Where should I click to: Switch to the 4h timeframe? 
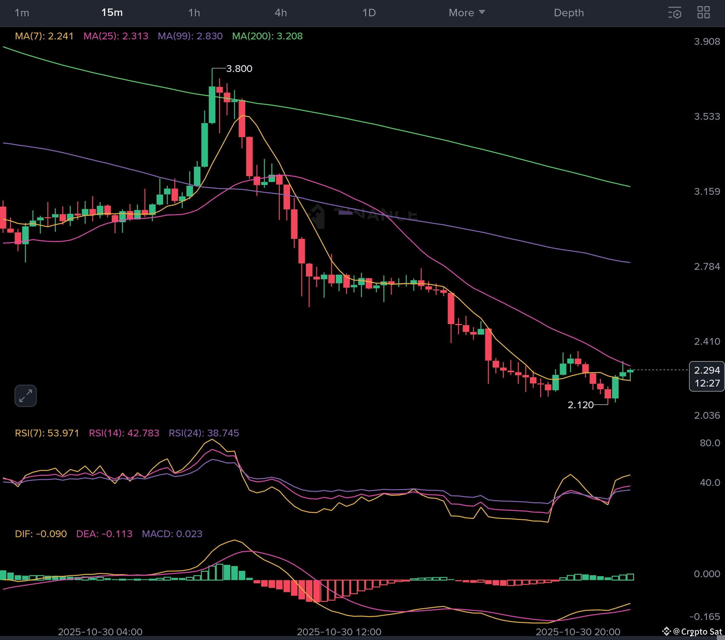click(x=281, y=13)
